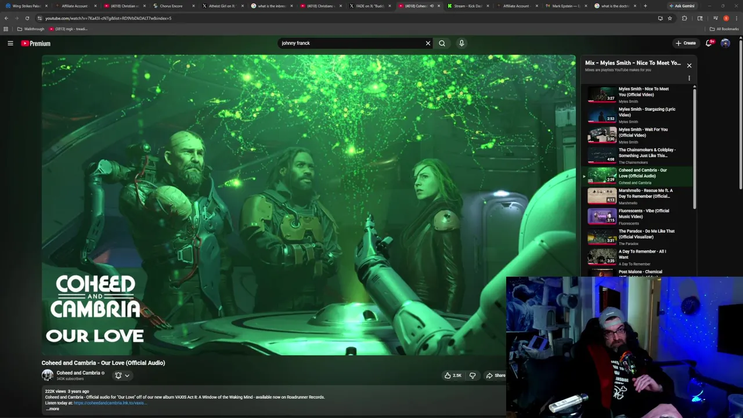The width and height of the screenshot is (743, 418).
Task: Dislike the video with thumbs down
Action: coord(473,376)
